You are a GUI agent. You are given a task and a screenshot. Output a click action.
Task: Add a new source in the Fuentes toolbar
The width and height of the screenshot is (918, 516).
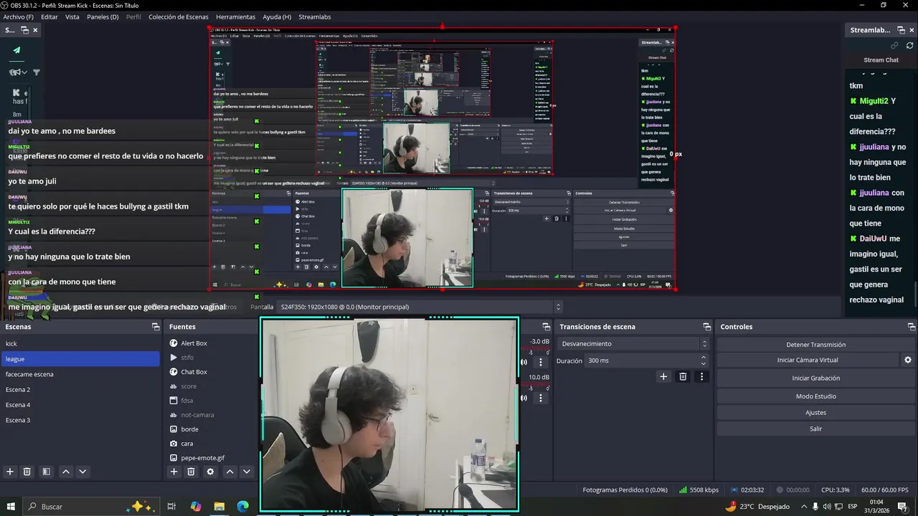click(174, 472)
